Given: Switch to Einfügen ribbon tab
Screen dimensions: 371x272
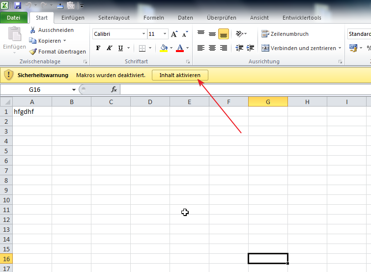Looking at the screenshot, I should tap(73, 18).
